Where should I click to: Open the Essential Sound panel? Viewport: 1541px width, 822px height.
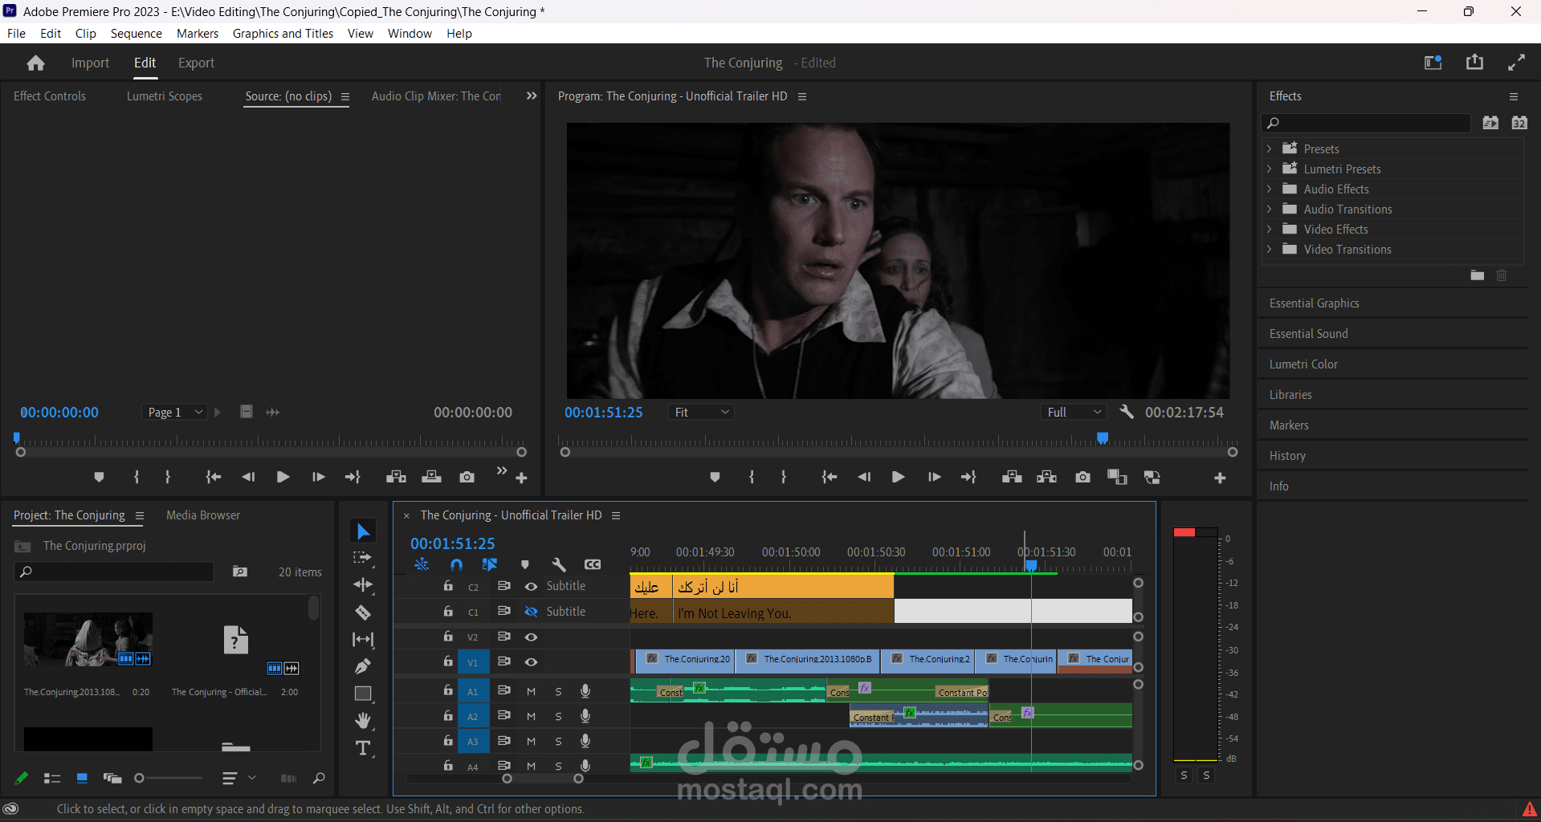tap(1308, 334)
